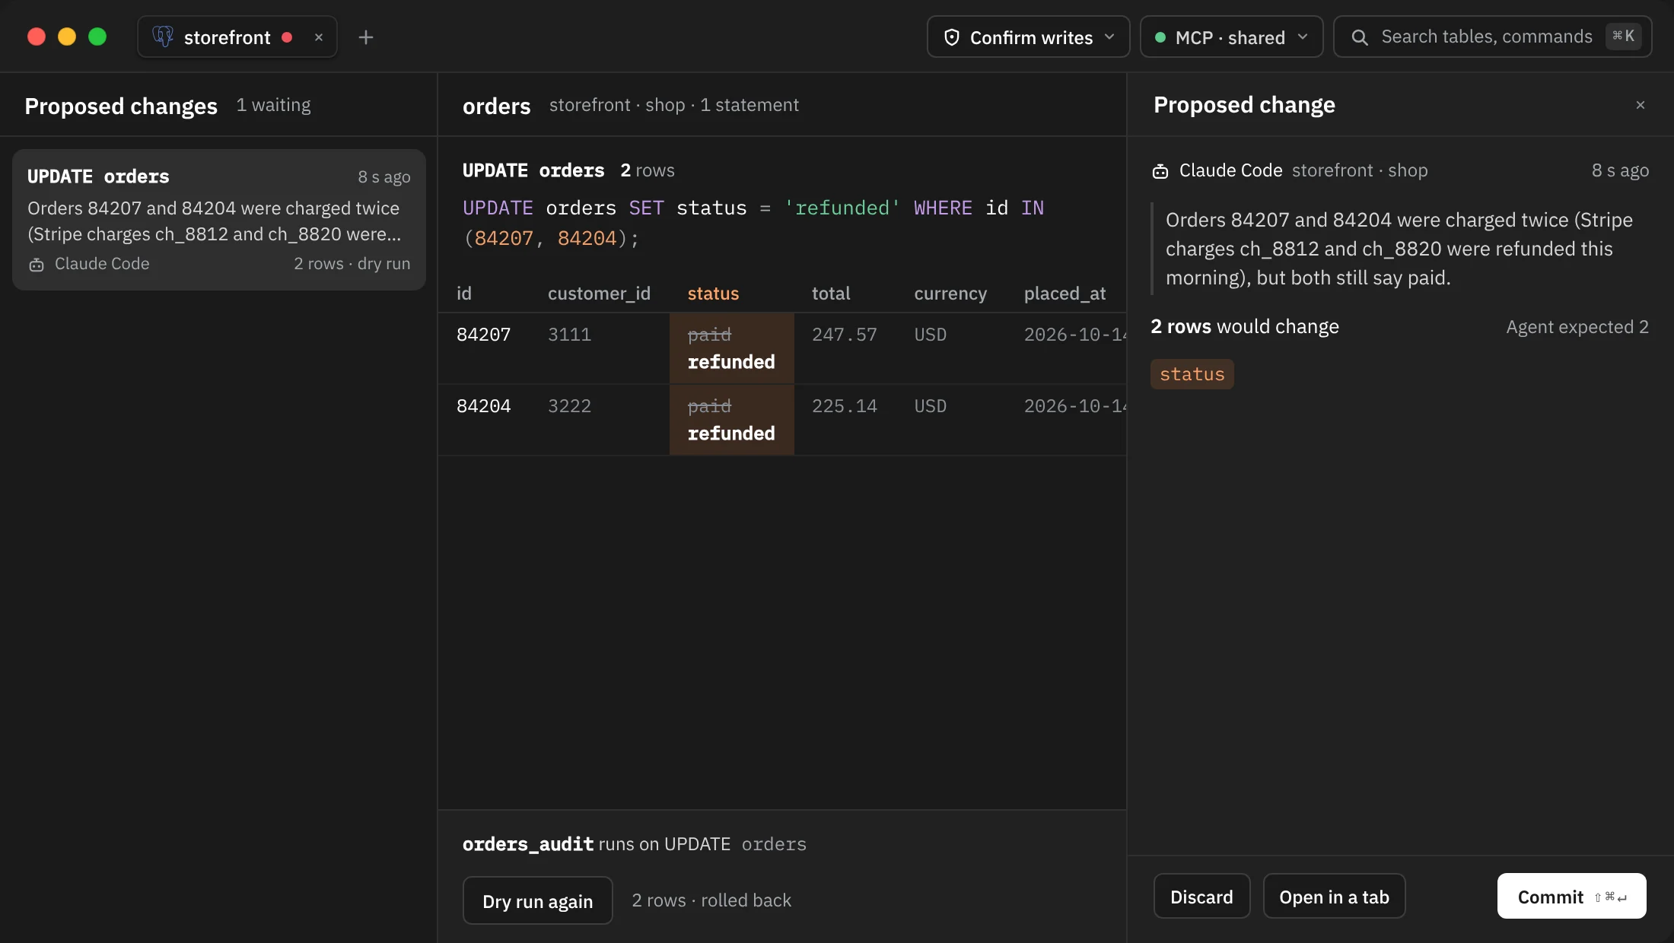This screenshot has height=943, width=1674.
Task: Click the search magnifier icon
Action: pos(1360,37)
